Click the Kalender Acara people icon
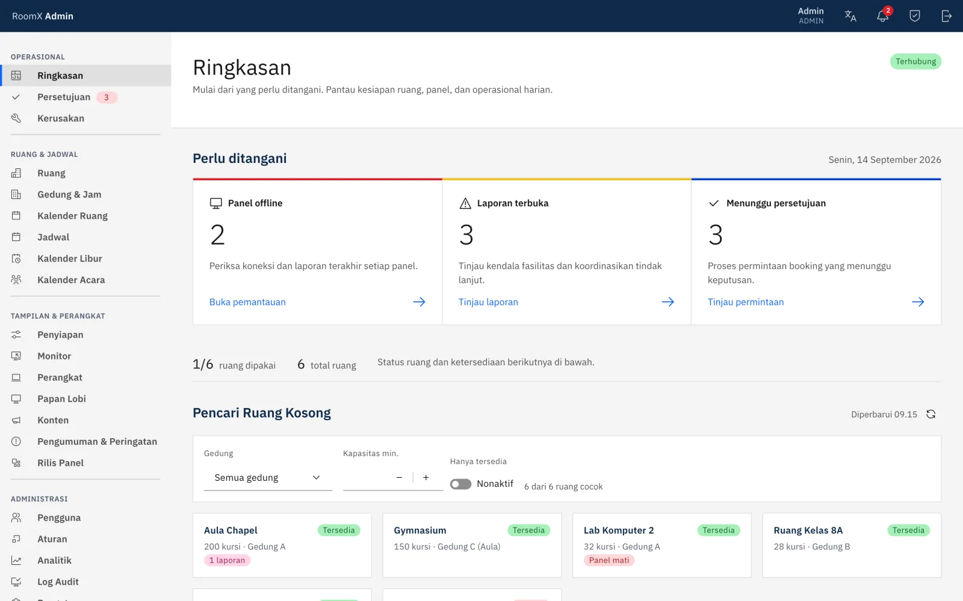This screenshot has width=963, height=601. [x=16, y=280]
